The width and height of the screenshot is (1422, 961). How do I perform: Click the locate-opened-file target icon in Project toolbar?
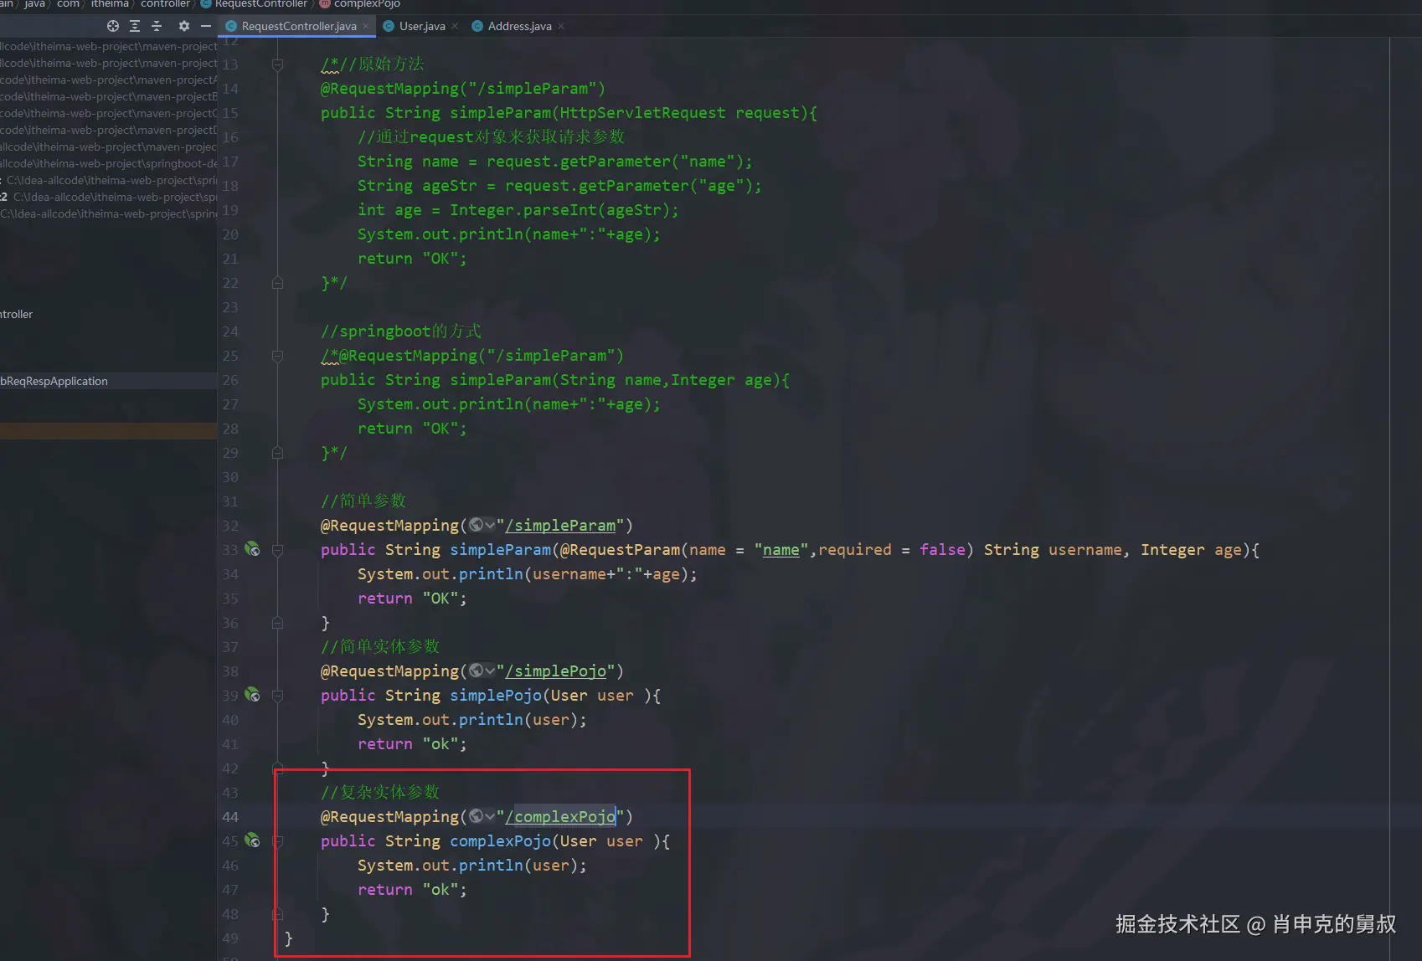click(113, 26)
